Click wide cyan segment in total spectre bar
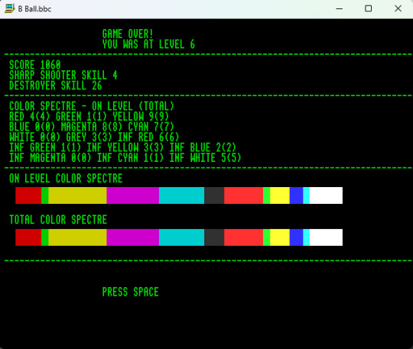Image resolution: width=413 pixels, height=349 pixels. point(181,238)
